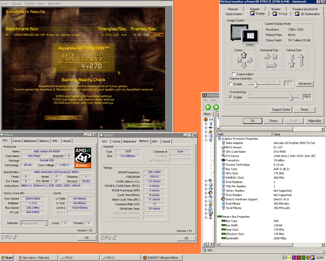Image resolution: width=326 pixels, height=261 pixels.
Task: Click the Support Centre button
Action: 281,110
